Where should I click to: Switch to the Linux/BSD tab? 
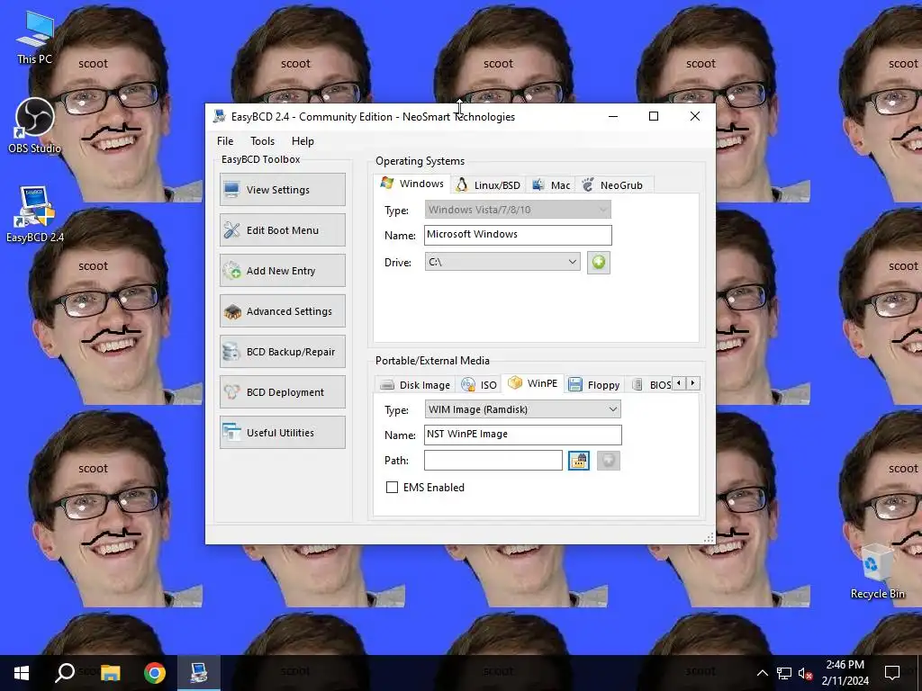(488, 185)
